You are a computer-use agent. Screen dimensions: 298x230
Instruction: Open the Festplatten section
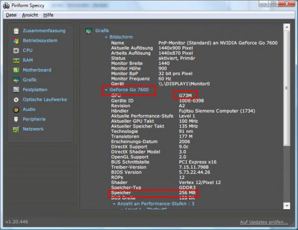[x=35, y=89]
